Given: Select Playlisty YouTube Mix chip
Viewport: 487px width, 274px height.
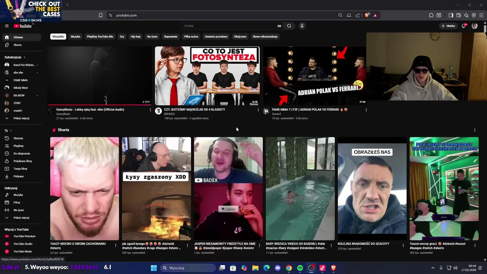Looking at the screenshot, I should pyautogui.click(x=100, y=37).
